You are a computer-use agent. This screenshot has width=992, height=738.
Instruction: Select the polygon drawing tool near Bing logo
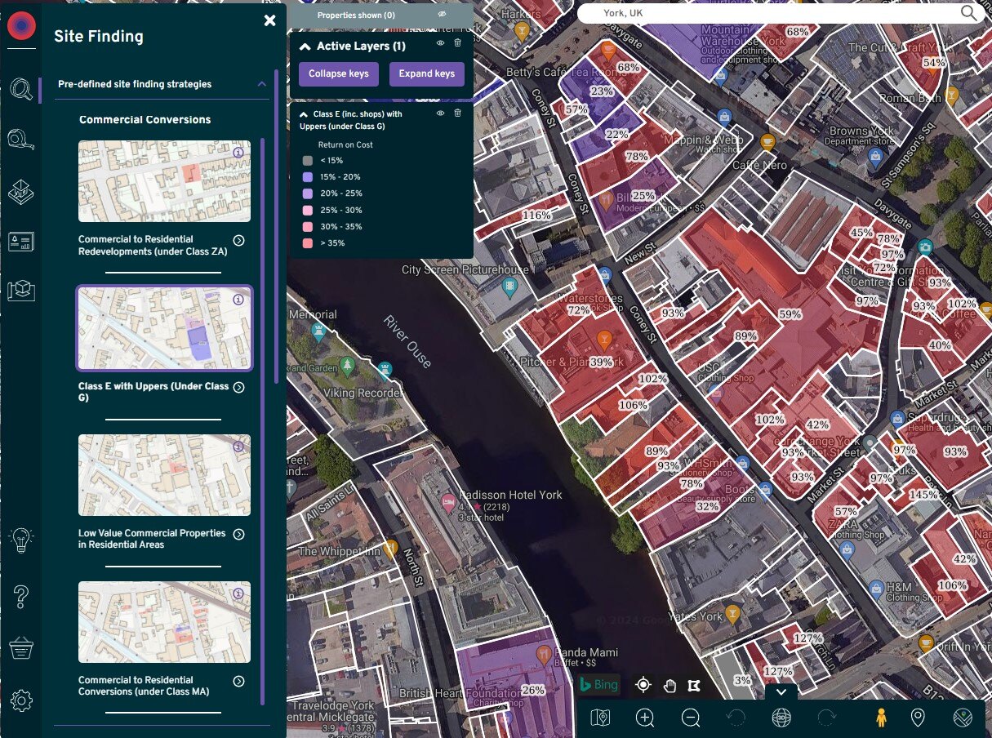click(x=693, y=685)
